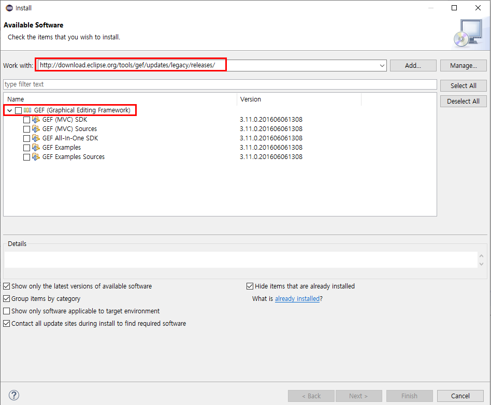Check the GEF (MVC) SDK checkbox
491x405 pixels.
tap(26, 120)
